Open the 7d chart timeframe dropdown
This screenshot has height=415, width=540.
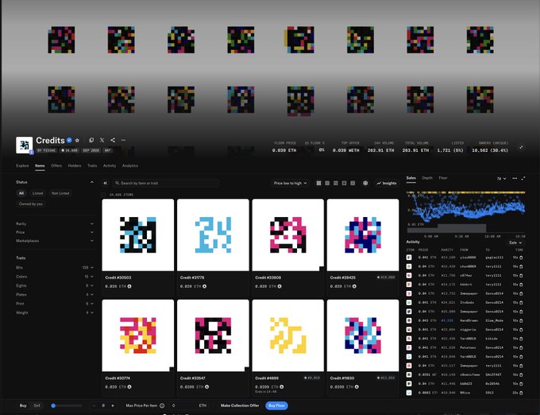click(x=501, y=179)
